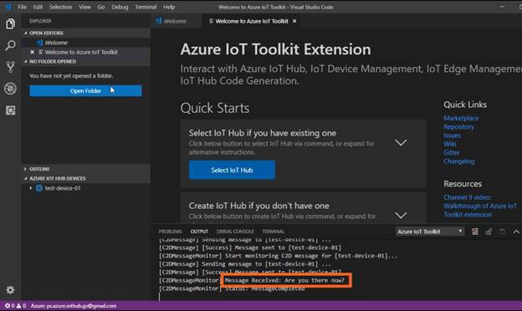This screenshot has height=311, width=522.
Task: Open the Terminal menu
Action: [x=146, y=7]
